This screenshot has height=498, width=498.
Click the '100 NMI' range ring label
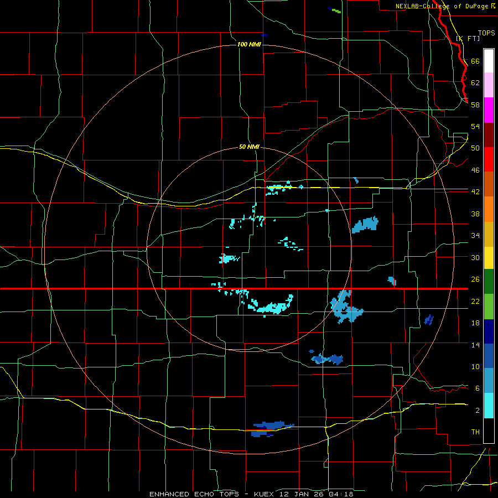coord(249,44)
